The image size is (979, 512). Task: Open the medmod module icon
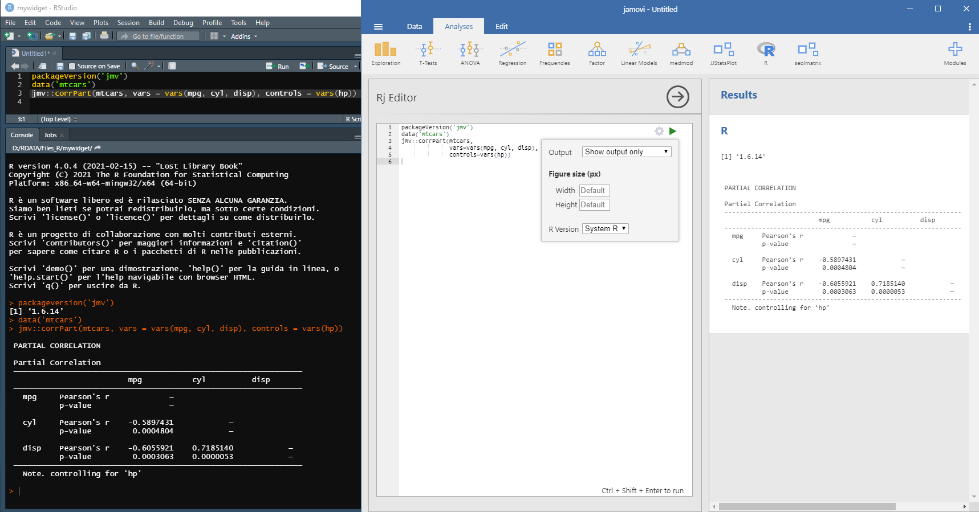pyautogui.click(x=681, y=54)
